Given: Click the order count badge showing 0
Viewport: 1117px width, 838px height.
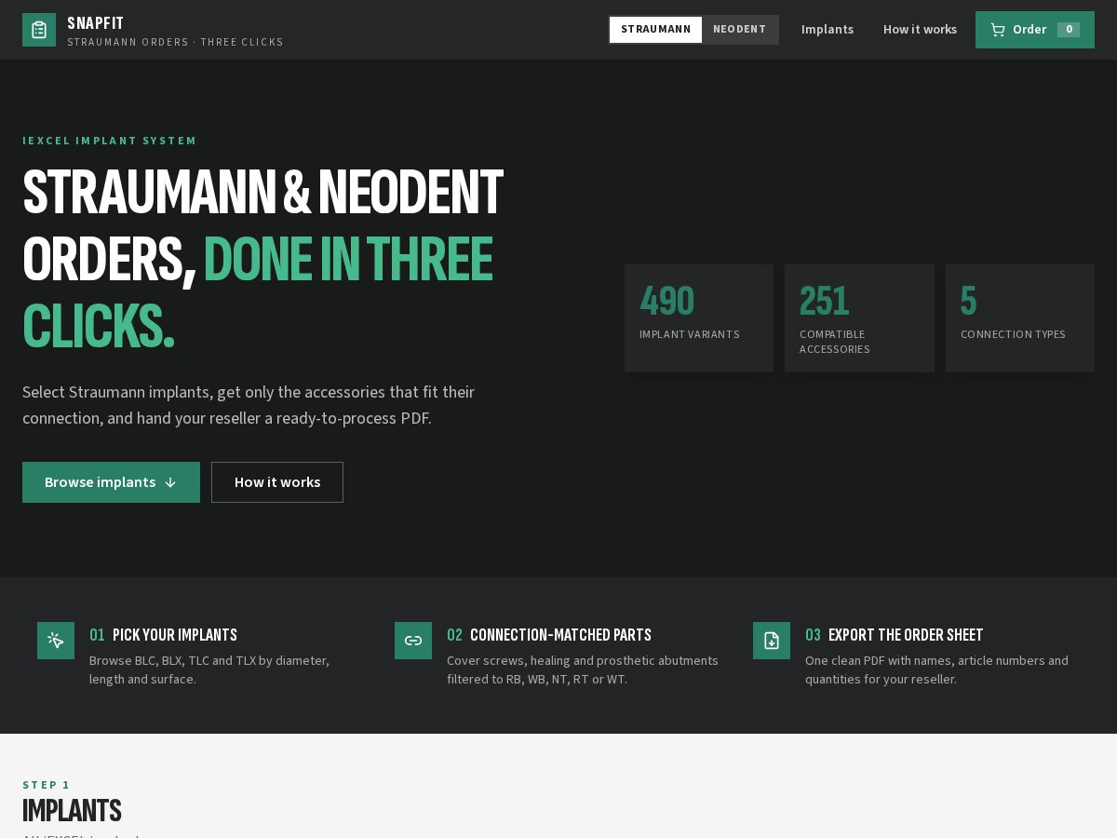Looking at the screenshot, I should click(1069, 30).
